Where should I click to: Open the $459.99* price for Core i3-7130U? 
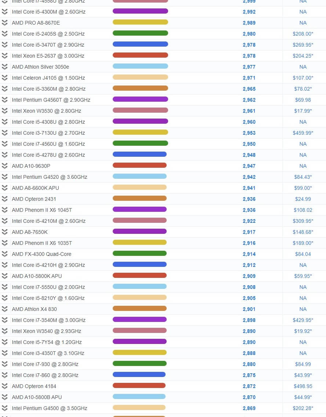point(303,133)
